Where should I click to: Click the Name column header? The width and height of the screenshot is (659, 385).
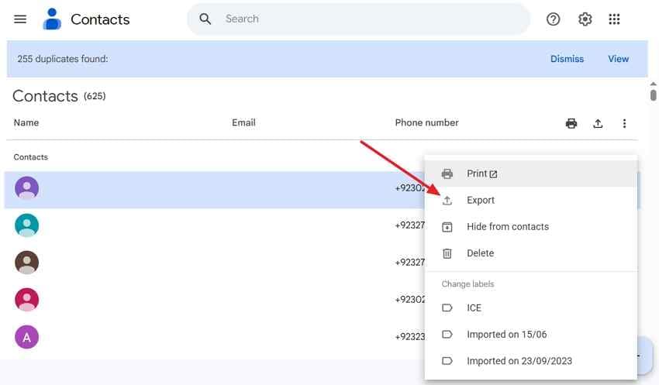pos(26,122)
